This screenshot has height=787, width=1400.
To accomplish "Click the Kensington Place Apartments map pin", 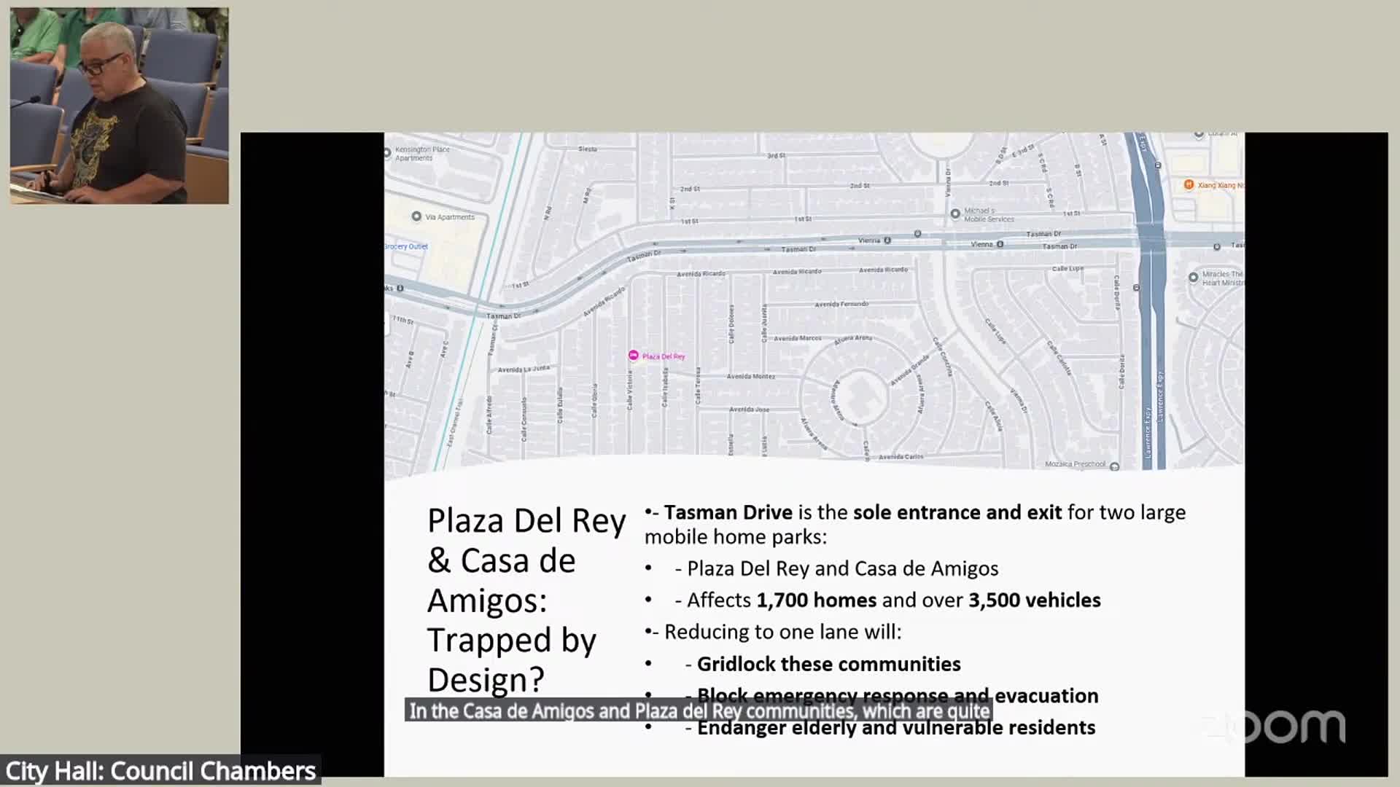I will [x=388, y=153].
